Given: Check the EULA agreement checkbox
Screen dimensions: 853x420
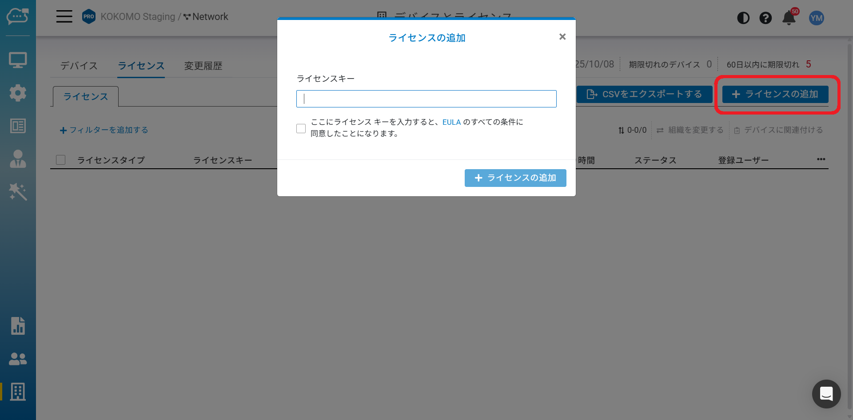Looking at the screenshot, I should (301, 128).
